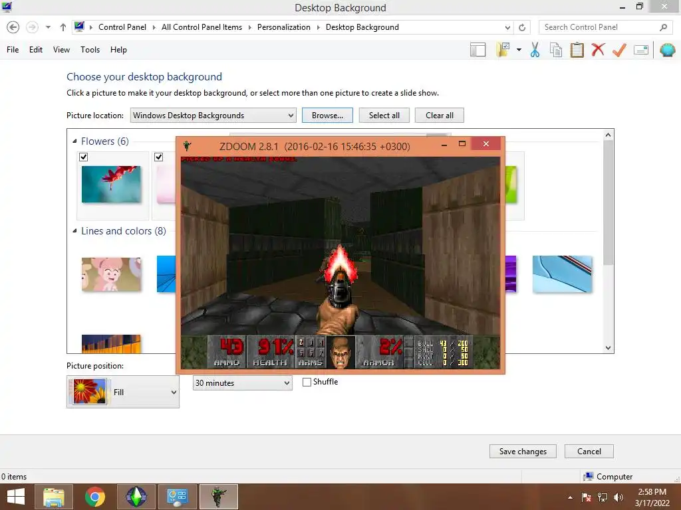Go up one level with Up arrow
Image resolution: width=681 pixels, height=510 pixels.
pos(63,27)
